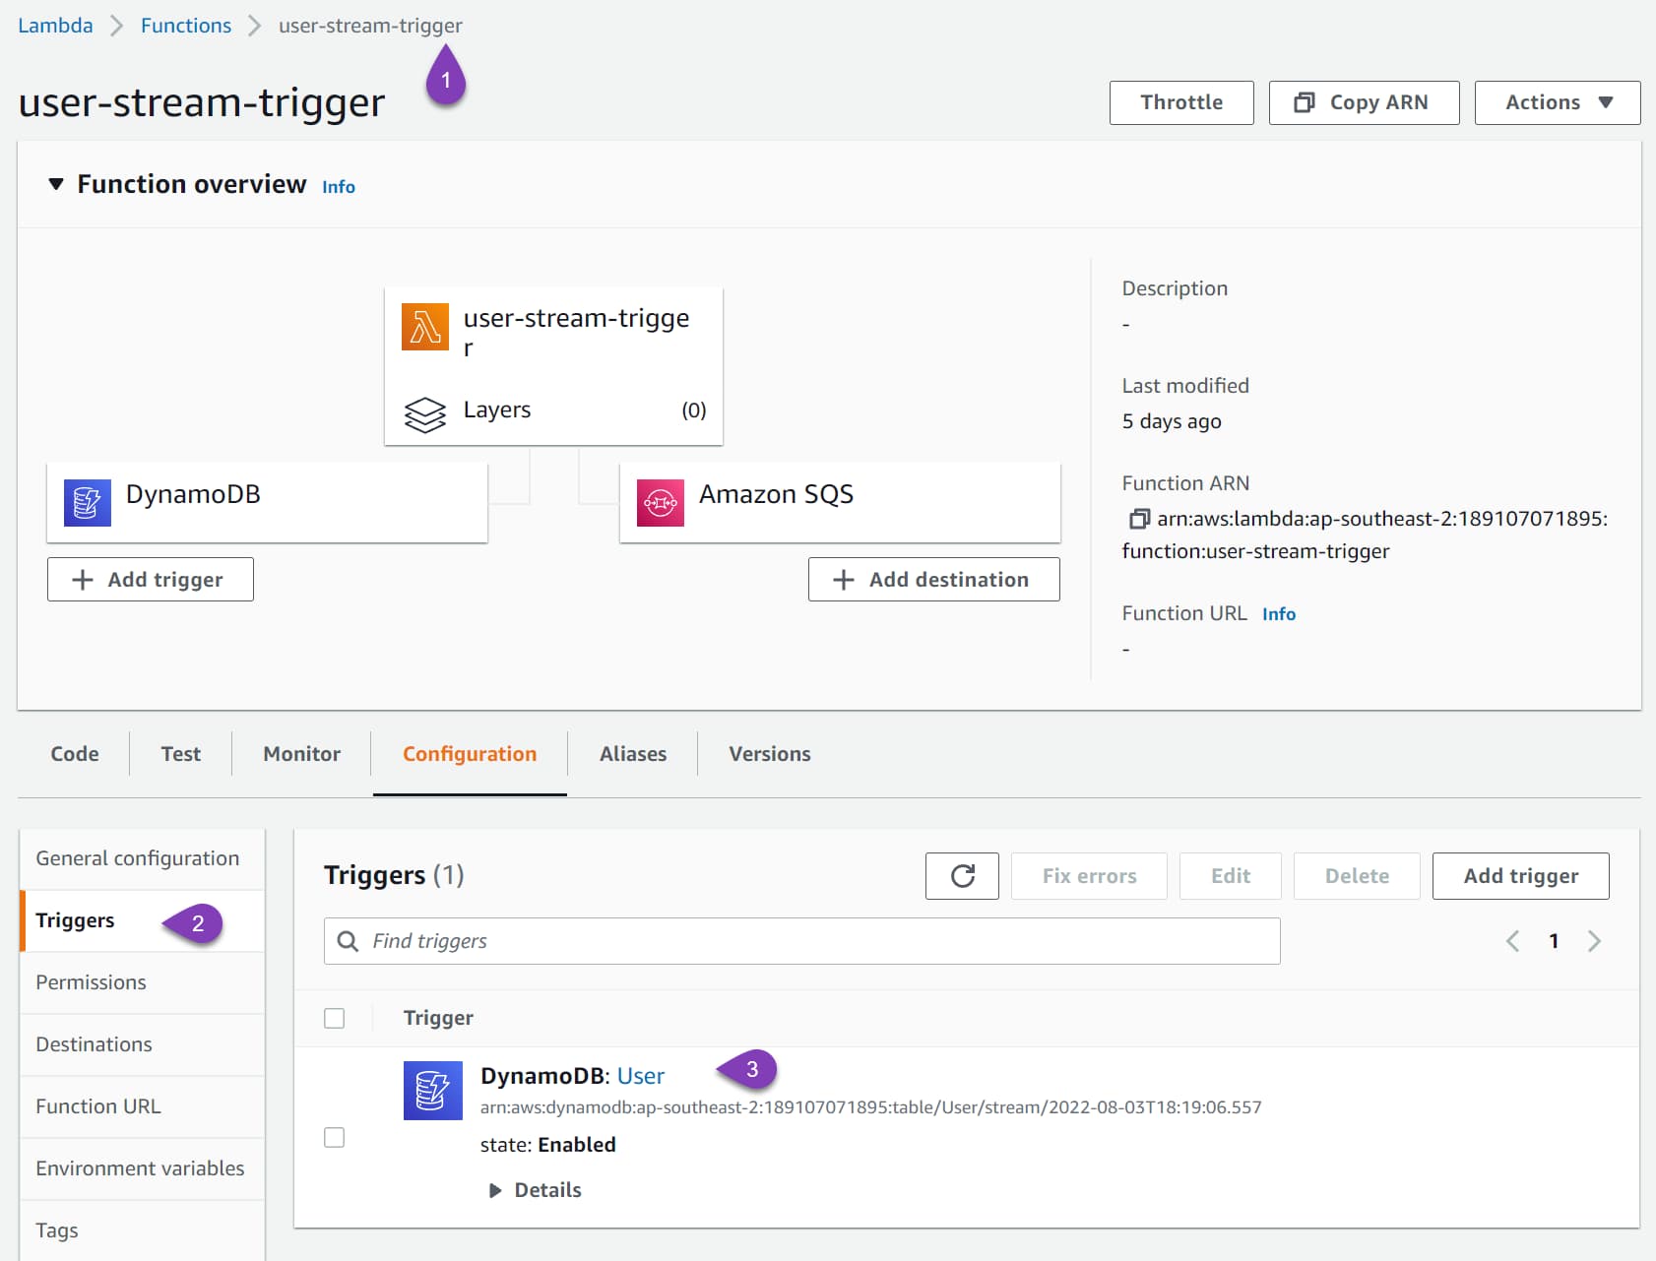Go to Lambda breadcrumb link
The height and width of the screenshot is (1261, 1656).
click(x=55, y=26)
